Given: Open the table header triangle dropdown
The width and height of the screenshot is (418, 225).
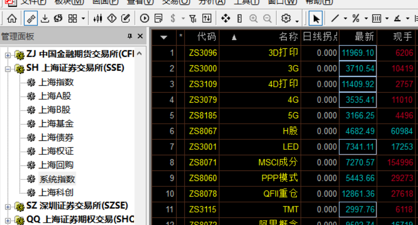Looking at the screenshot, I should click(x=163, y=37).
